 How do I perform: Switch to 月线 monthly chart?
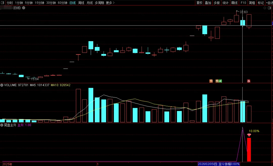coord(90,3)
